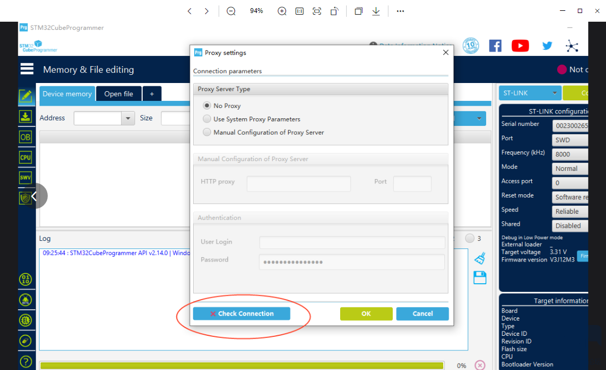The height and width of the screenshot is (370, 606).
Task: Click the 94% zoom level indicator
Action: pos(256,11)
